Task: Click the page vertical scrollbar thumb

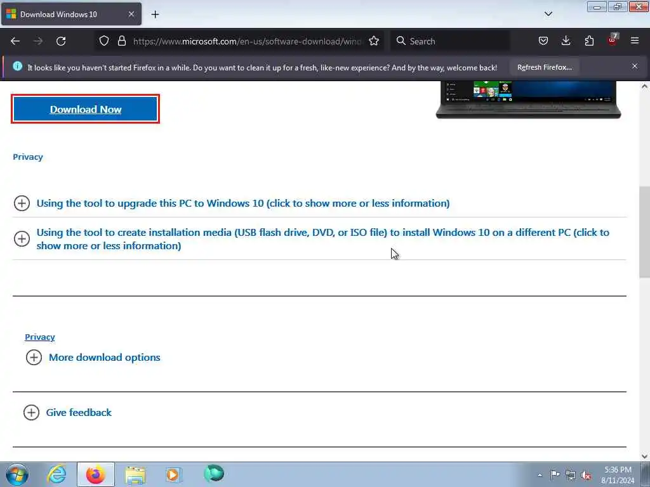Action: [644, 232]
